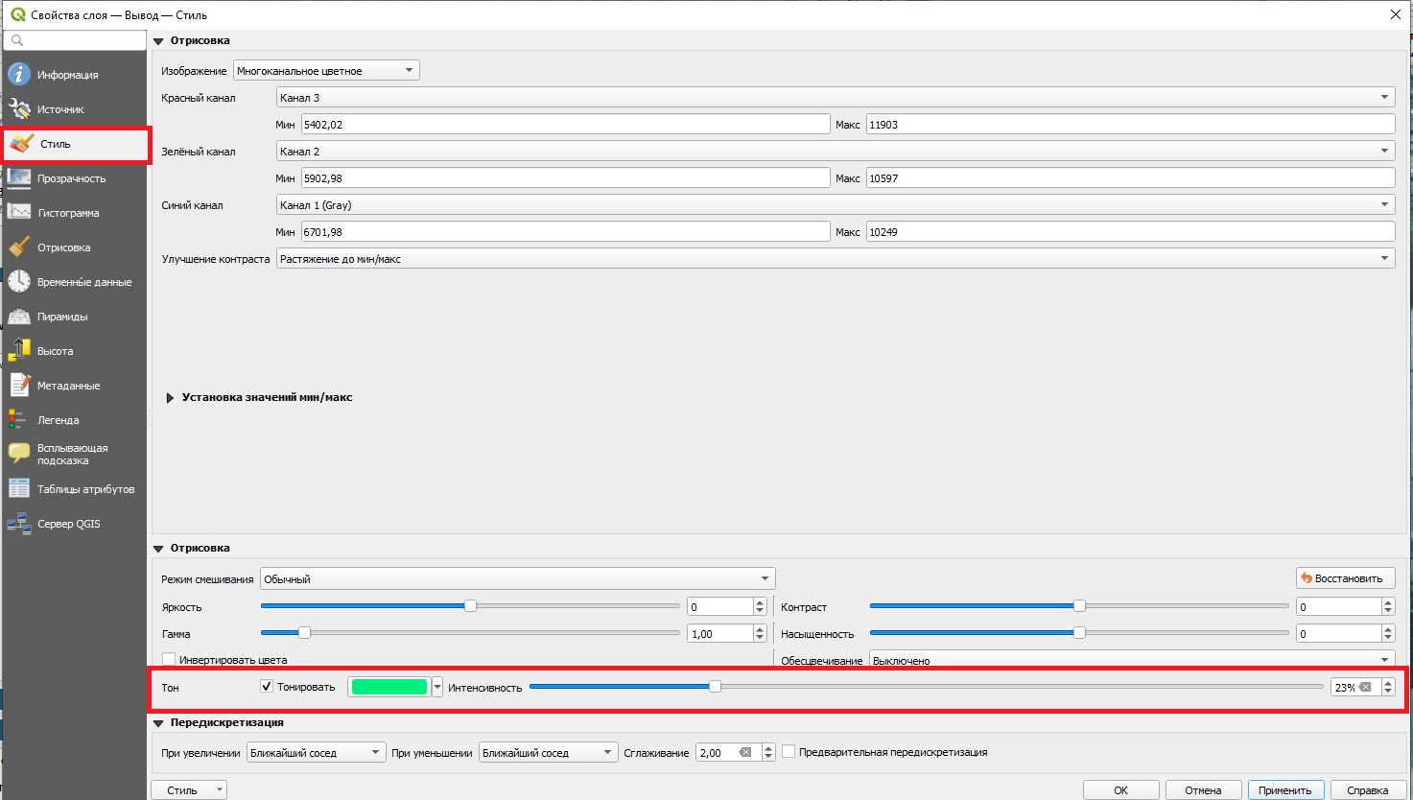
Task: Open the Гистограмма section icon
Action: [x=19, y=212]
